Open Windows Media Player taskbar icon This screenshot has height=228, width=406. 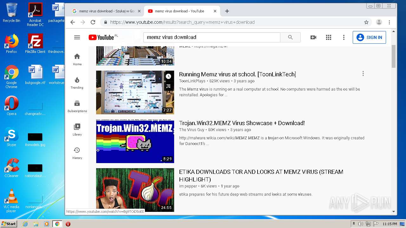[x=47, y=224]
